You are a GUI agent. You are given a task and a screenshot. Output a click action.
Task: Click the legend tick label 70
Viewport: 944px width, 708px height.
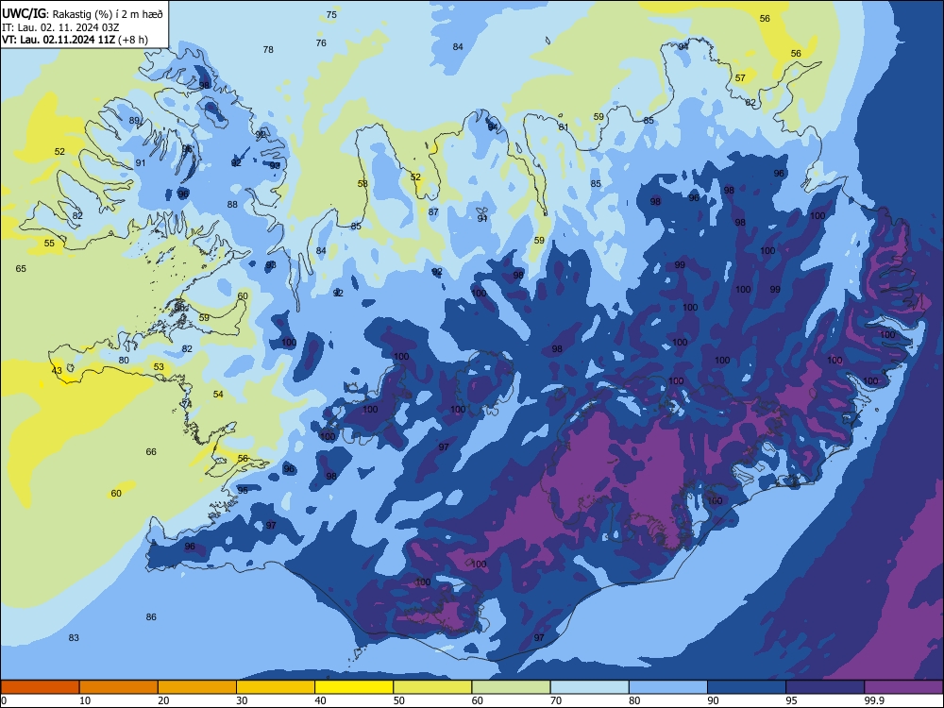[556, 700]
